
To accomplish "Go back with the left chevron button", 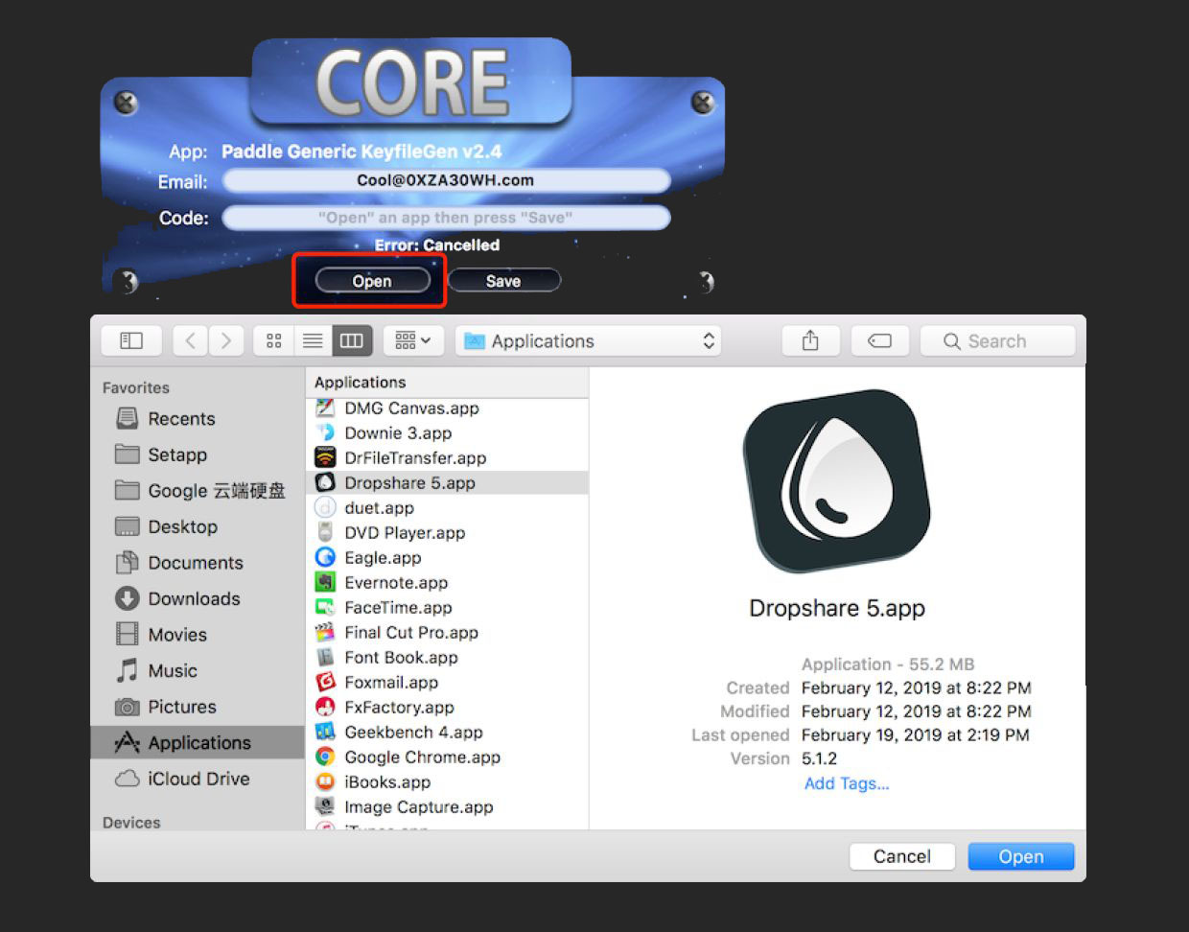I will pyautogui.click(x=191, y=340).
